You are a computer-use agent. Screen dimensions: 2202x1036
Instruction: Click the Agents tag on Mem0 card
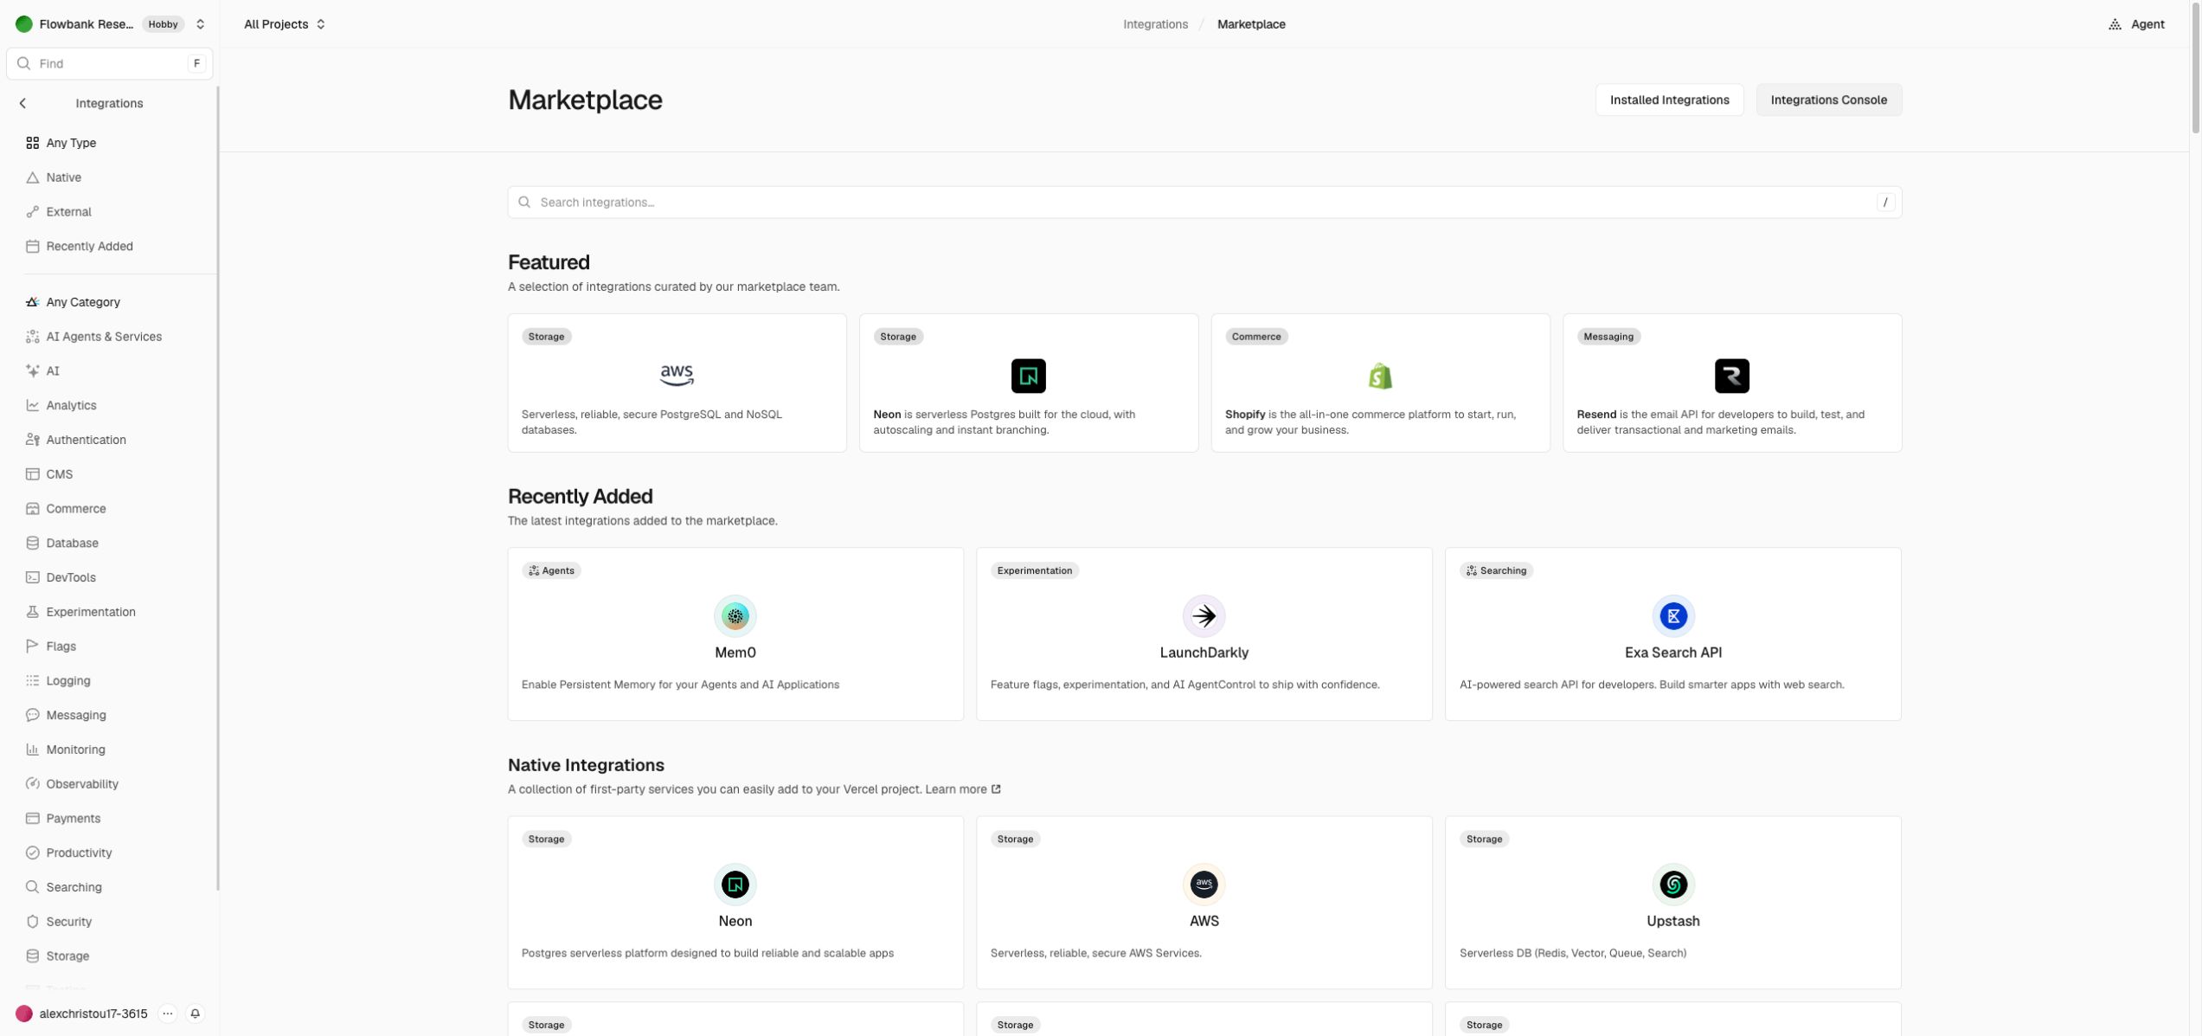pos(551,570)
